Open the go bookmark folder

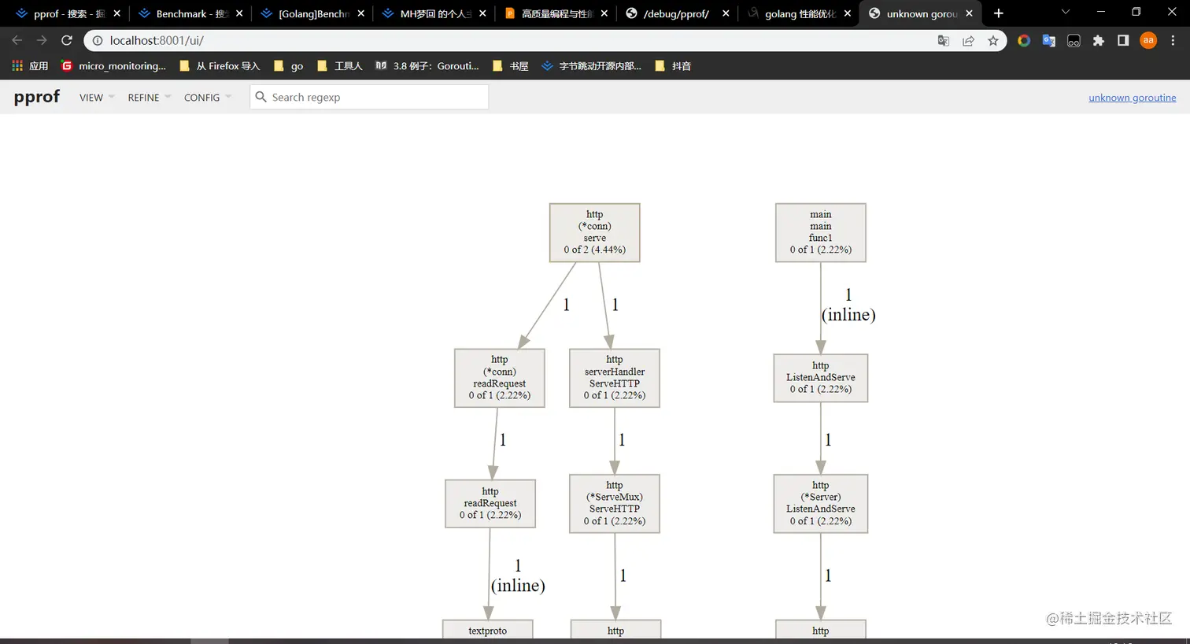[x=288, y=66]
